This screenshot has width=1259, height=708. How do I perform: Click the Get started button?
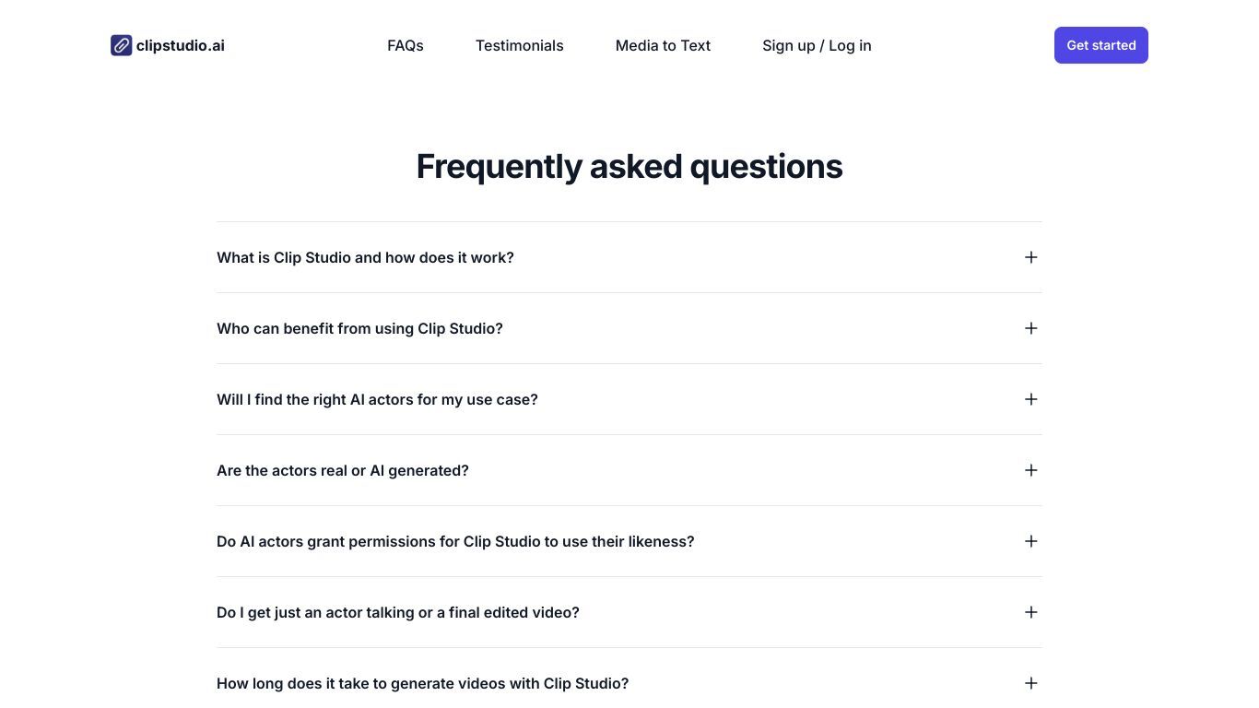1100,45
